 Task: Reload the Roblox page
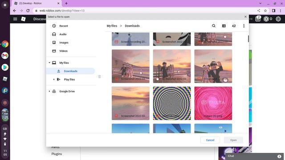tap(28, 11)
